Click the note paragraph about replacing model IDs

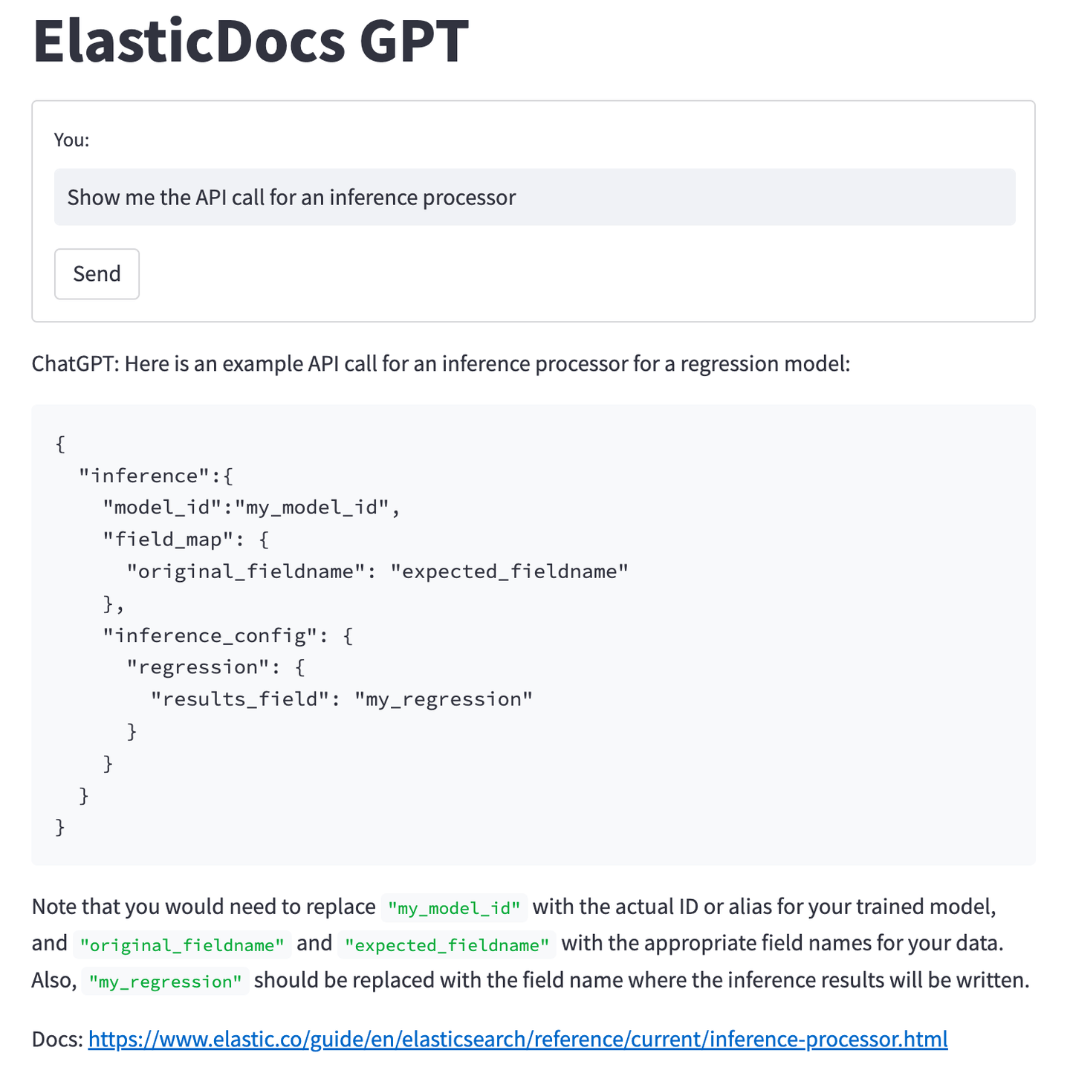click(x=530, y=943)
